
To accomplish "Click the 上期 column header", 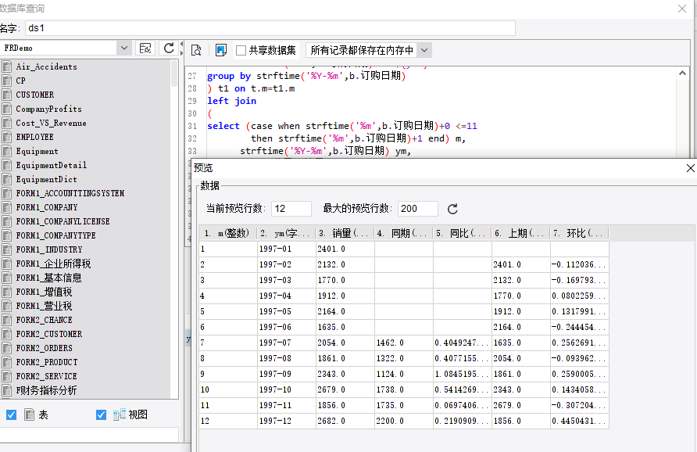I will point(521,233).
